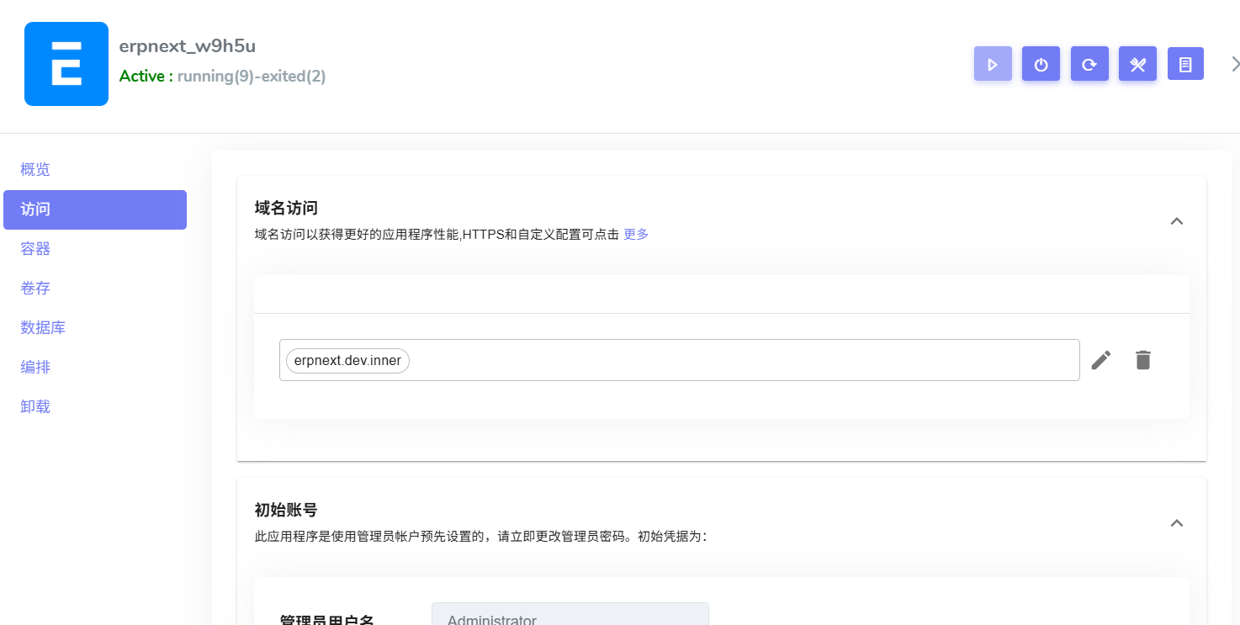This screenshot has height=625, width=1240.
Task: Click the power off application icon
Action: 1041,63
